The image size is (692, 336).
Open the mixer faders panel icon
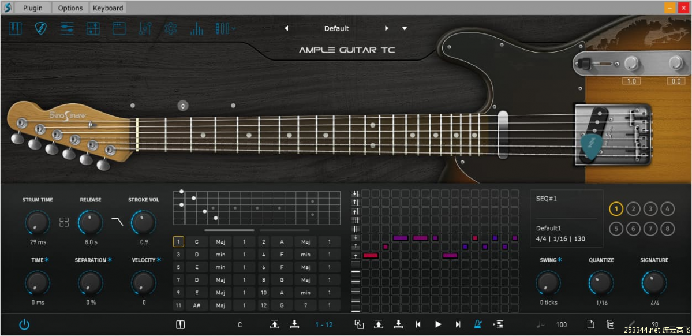(145, 29)
